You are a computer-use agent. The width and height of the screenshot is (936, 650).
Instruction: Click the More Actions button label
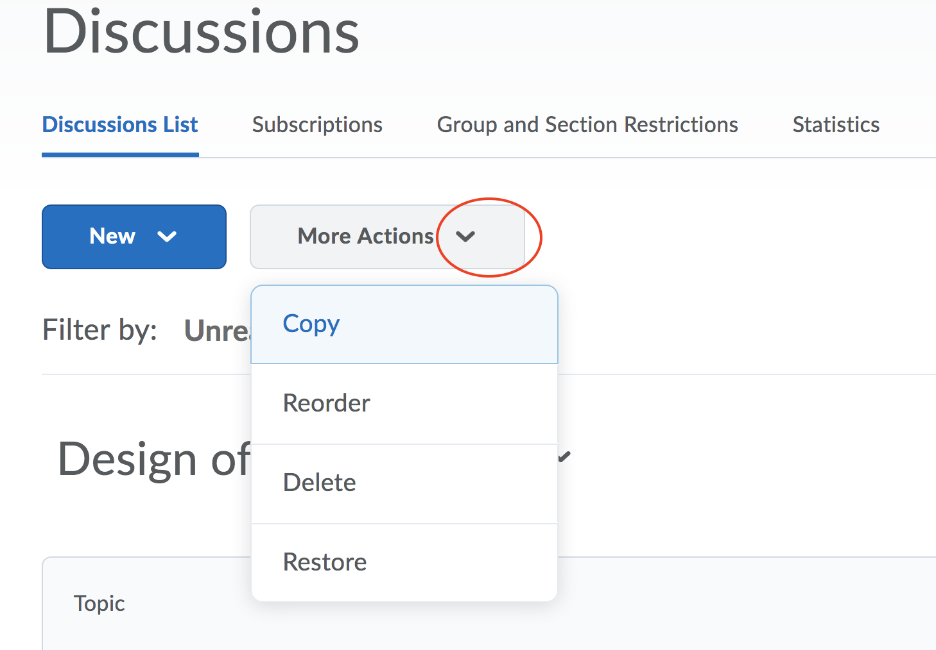366,237
